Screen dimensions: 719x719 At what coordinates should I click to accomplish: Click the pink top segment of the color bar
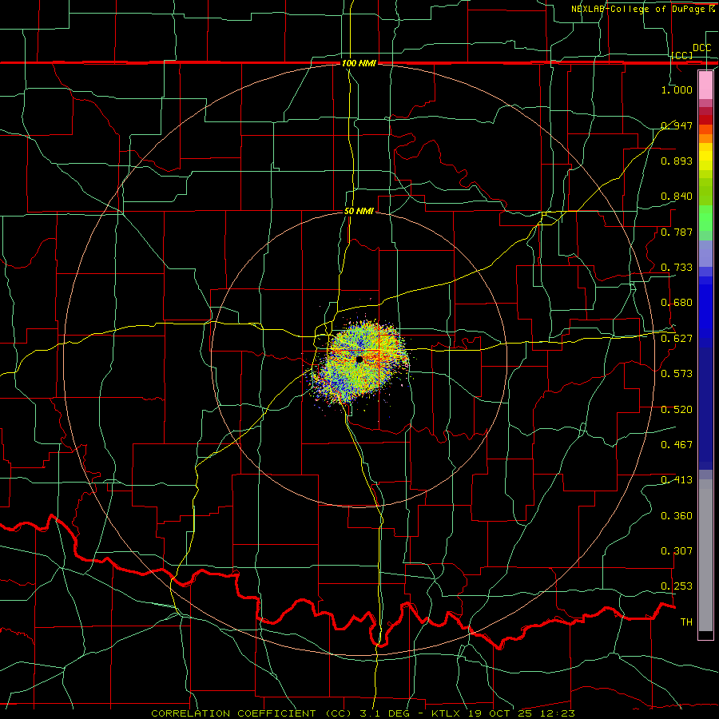pos(705,85)
